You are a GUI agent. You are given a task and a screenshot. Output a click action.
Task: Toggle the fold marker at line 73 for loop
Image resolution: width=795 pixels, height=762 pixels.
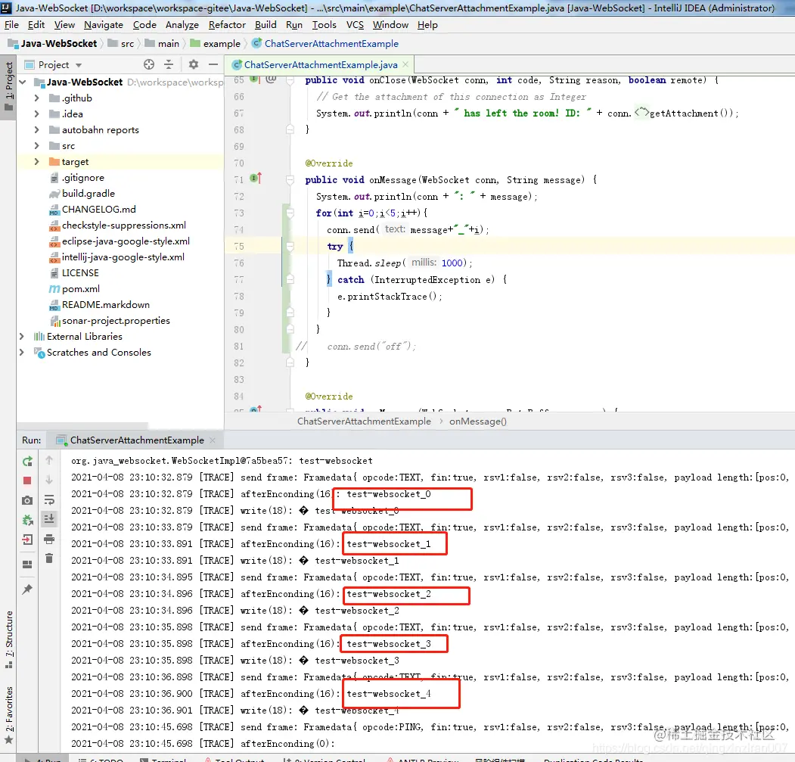(x=290, y=213)
